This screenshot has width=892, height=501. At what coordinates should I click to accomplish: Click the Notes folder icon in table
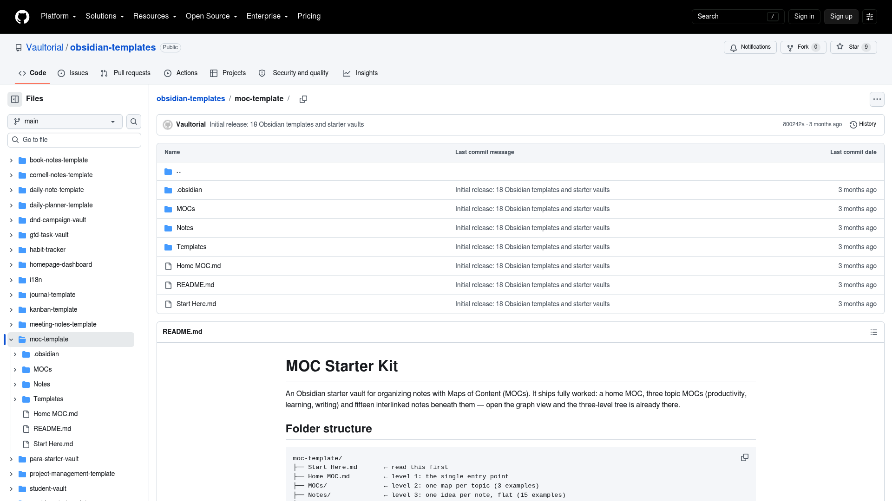tap(168, 228)
